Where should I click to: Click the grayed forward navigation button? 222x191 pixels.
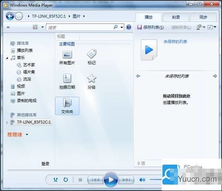(x=19, y=16)
